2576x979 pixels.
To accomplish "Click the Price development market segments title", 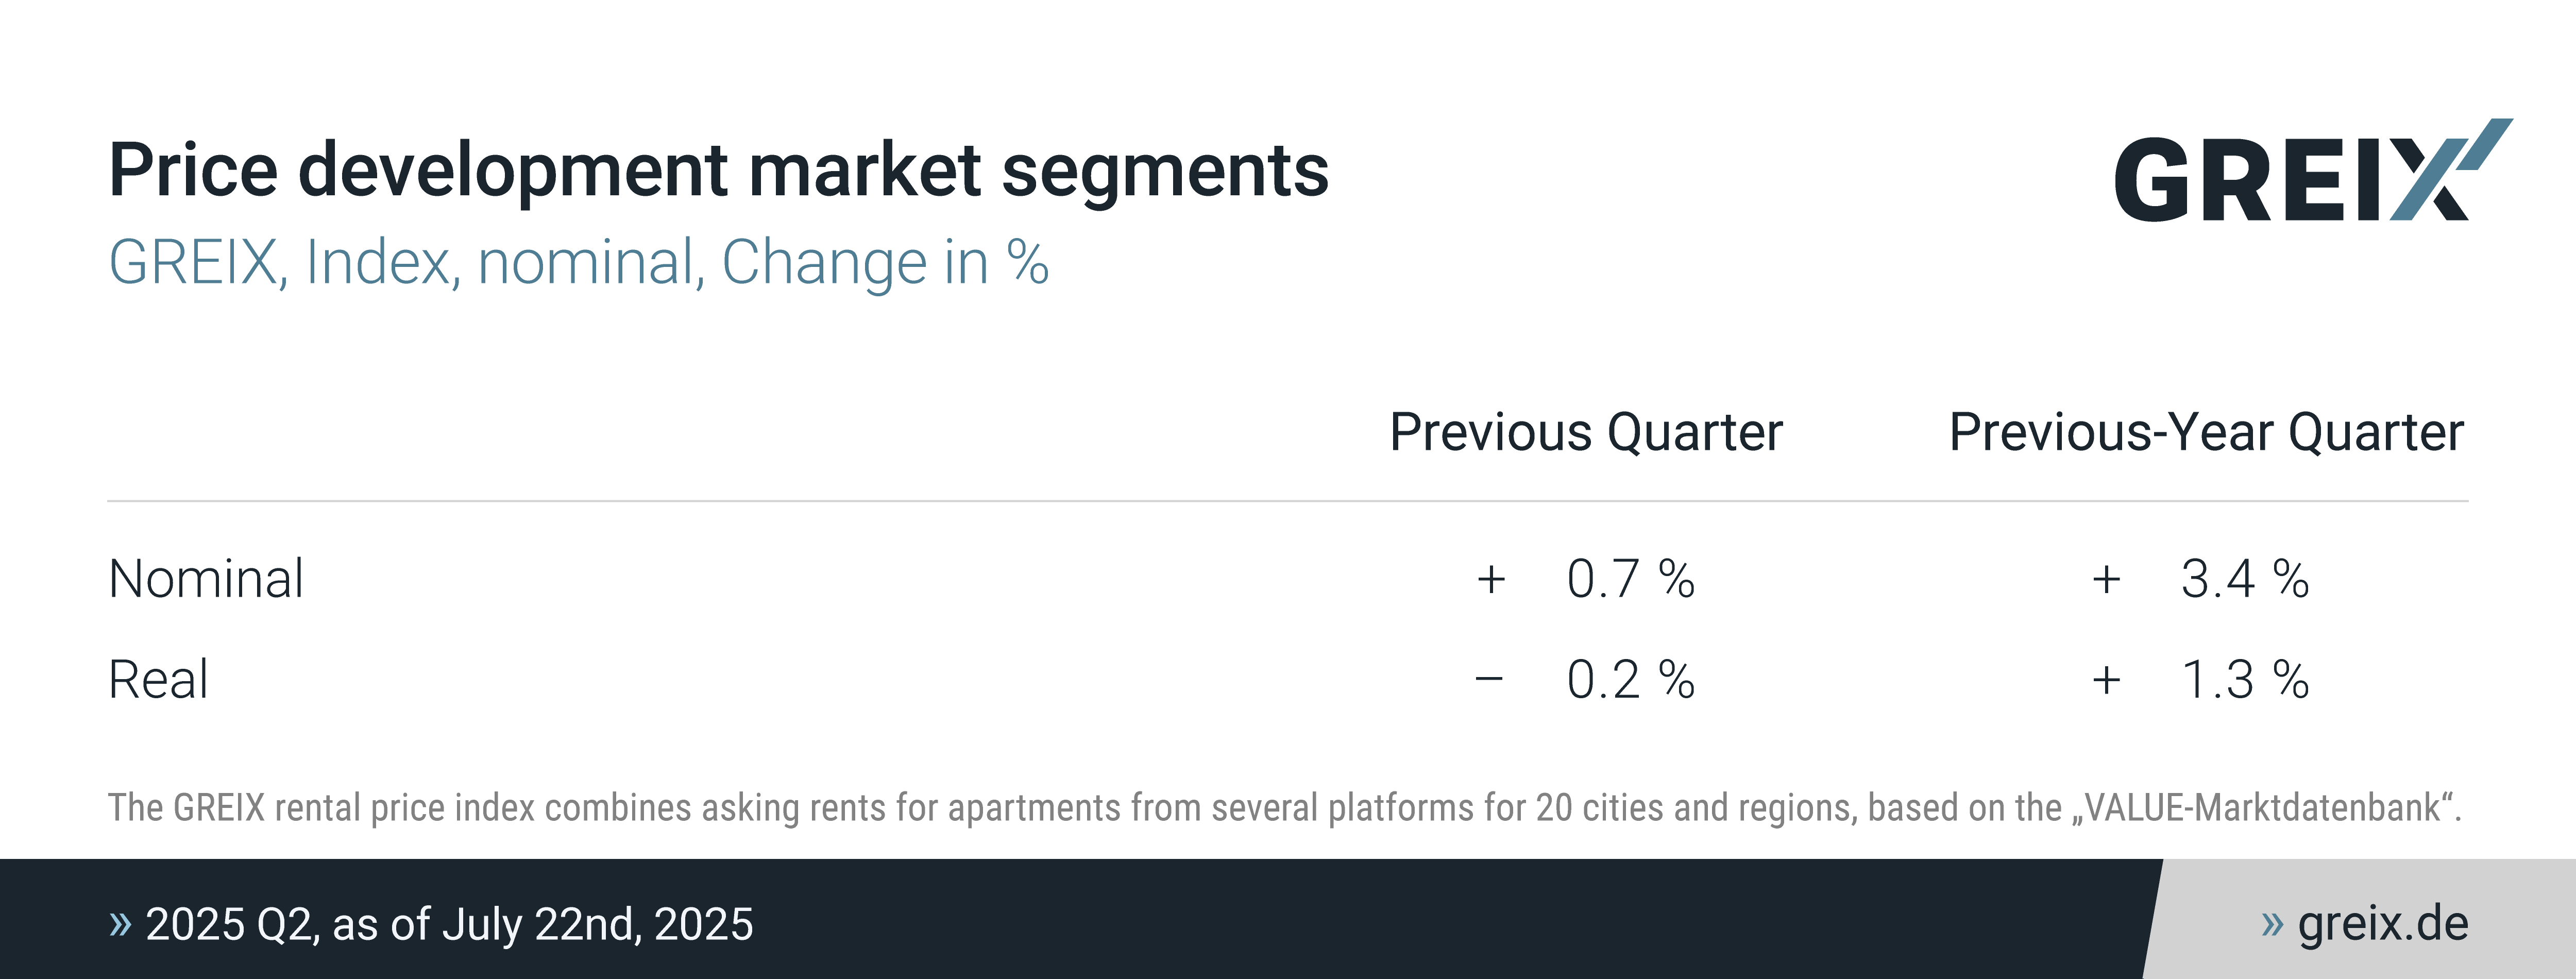I will [x=718, y=170].
